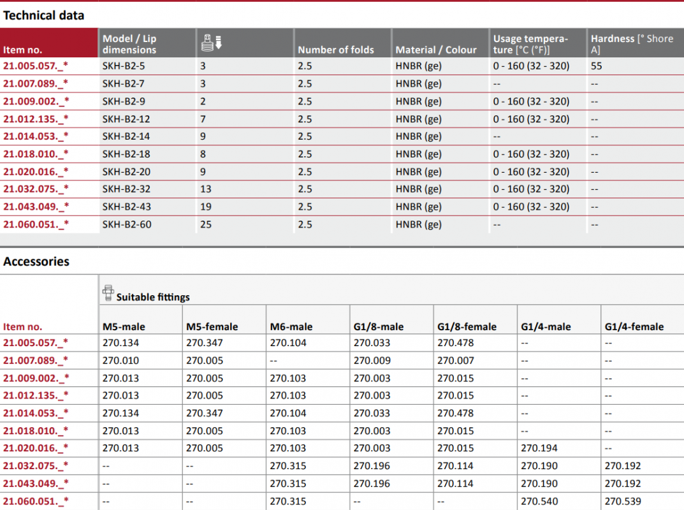
Task: Click item 21.020.016._* in the Accessories table
Action: [36, 448]
